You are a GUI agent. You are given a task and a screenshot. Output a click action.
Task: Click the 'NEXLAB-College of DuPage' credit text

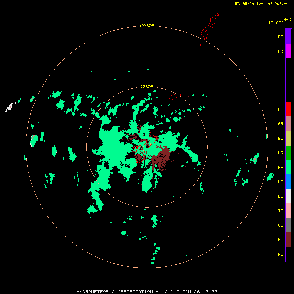261,4
